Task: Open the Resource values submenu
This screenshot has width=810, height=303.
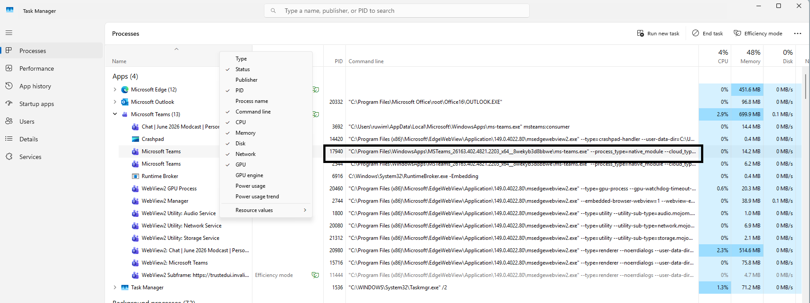Action: point(266,210)
